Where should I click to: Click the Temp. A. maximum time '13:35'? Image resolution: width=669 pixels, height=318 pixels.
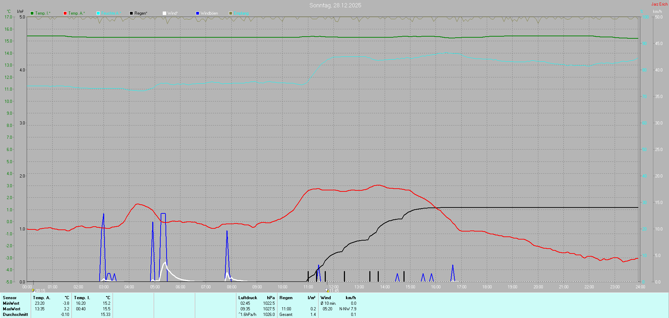click(40, 309)
